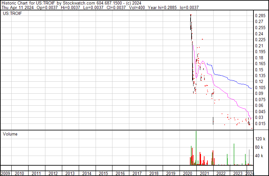Click the Op=0.0037 opening price value
This screenshot has height=176, width=269.
(47, 7)
